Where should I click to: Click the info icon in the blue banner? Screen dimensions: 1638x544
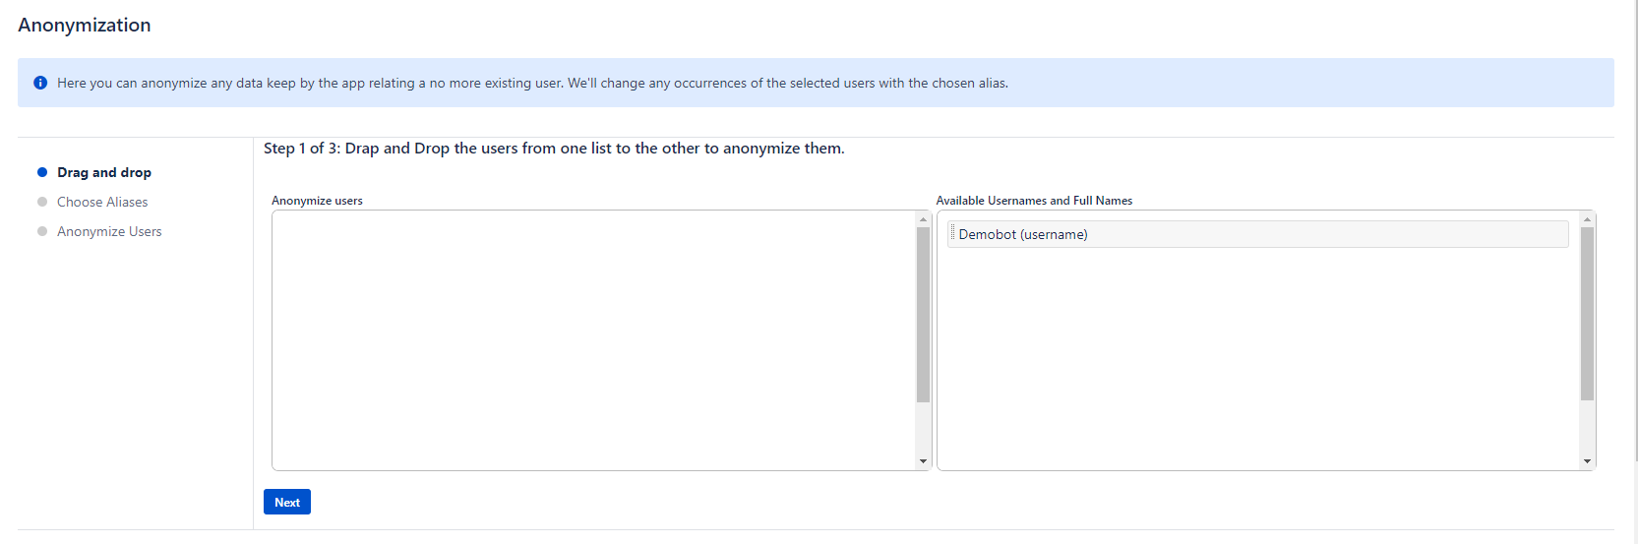(x=40, y=83)
